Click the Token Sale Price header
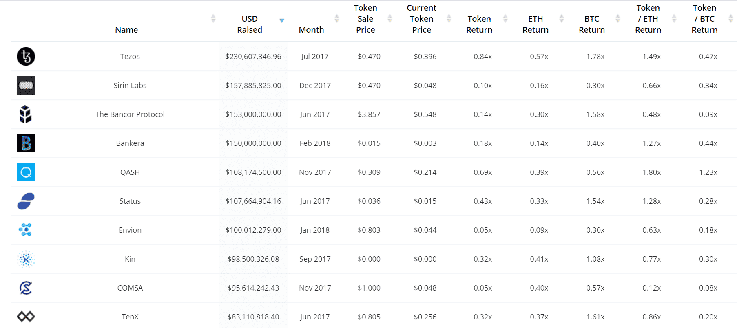737x328 pixels. [365, 19]
